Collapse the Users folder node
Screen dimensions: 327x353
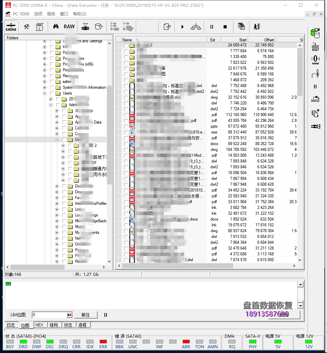tap(45, 93)
